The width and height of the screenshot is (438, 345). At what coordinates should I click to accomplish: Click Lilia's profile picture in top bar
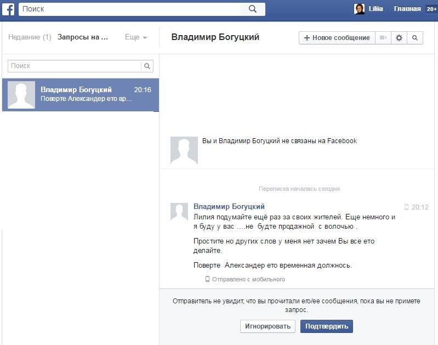(360, 9)
